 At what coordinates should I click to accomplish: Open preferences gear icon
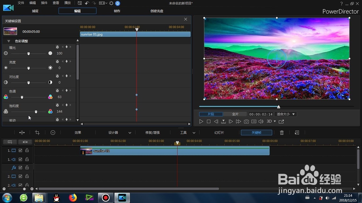point(111,3)
